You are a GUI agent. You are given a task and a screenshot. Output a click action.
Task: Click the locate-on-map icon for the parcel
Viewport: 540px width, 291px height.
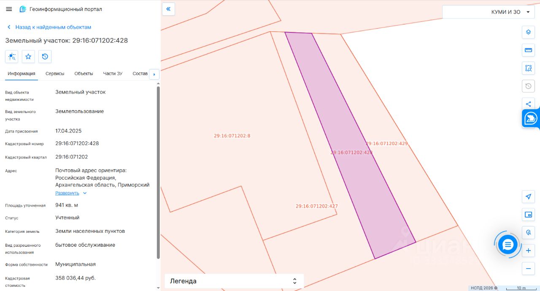click(12, 57)
